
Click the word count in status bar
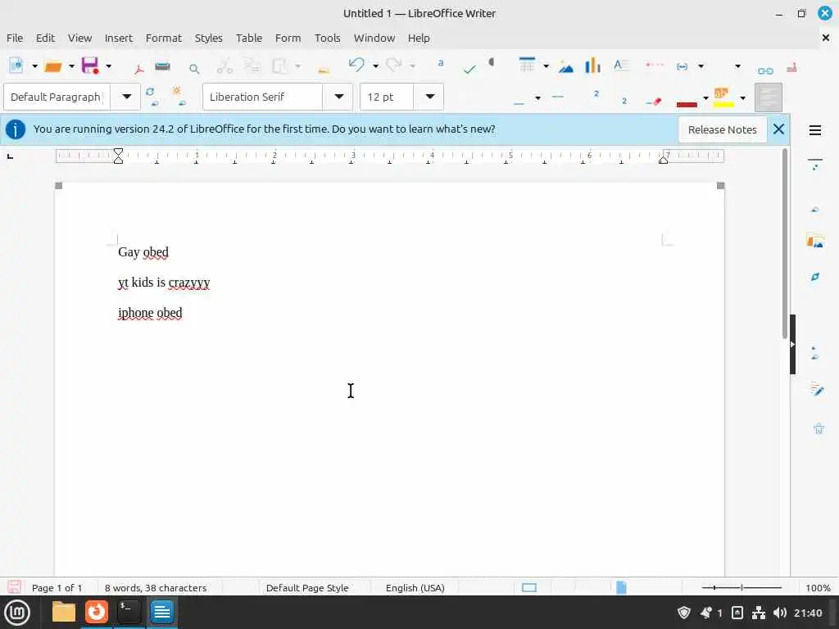[156, 587]
